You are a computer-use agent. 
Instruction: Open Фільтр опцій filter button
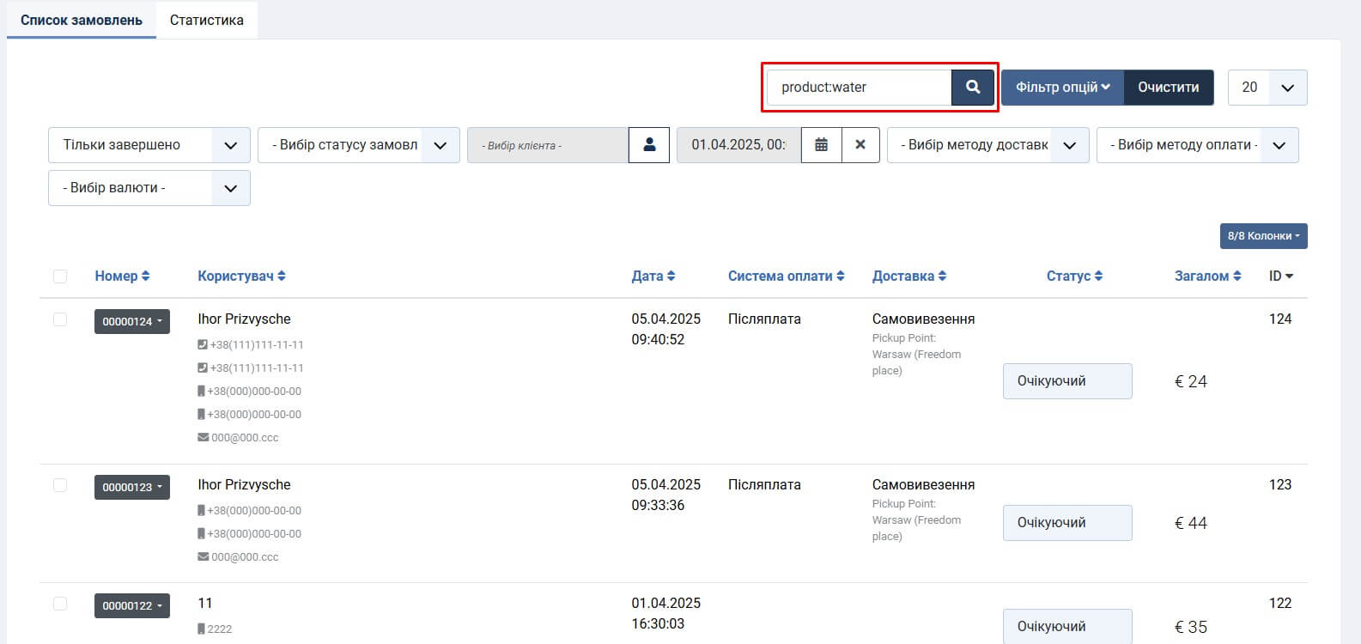1062,88
